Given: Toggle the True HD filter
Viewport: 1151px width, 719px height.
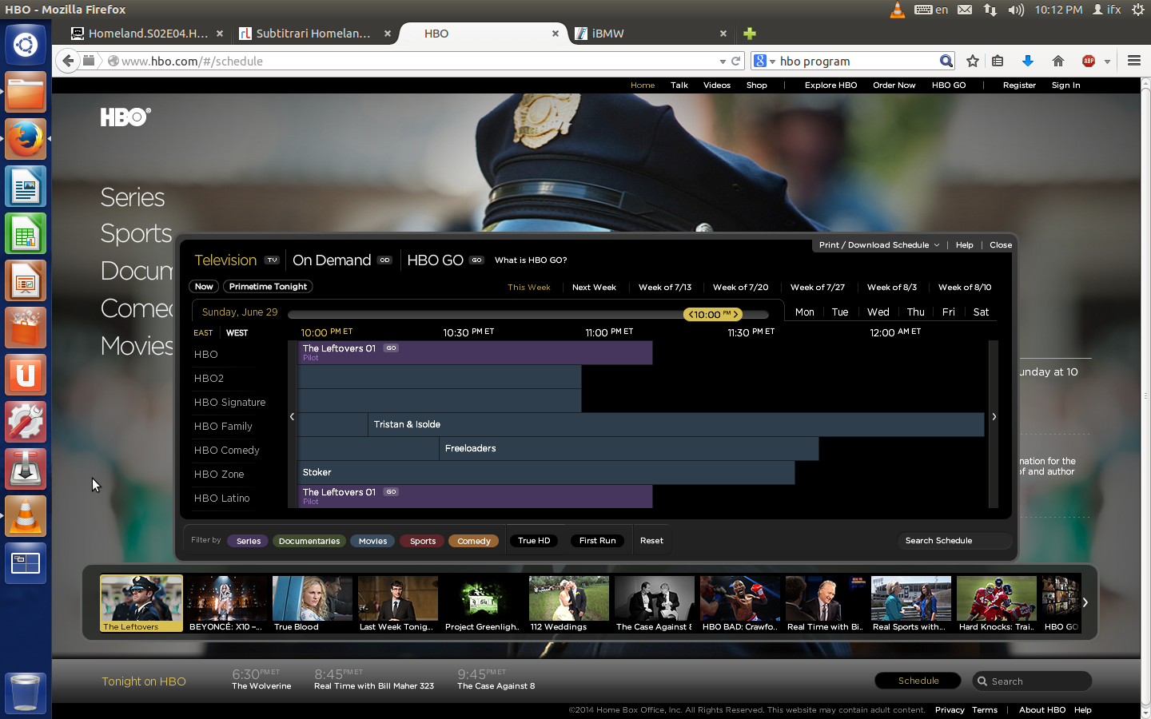Looking at the screenshot, I should pyautogui.click(x=534, y=541).
